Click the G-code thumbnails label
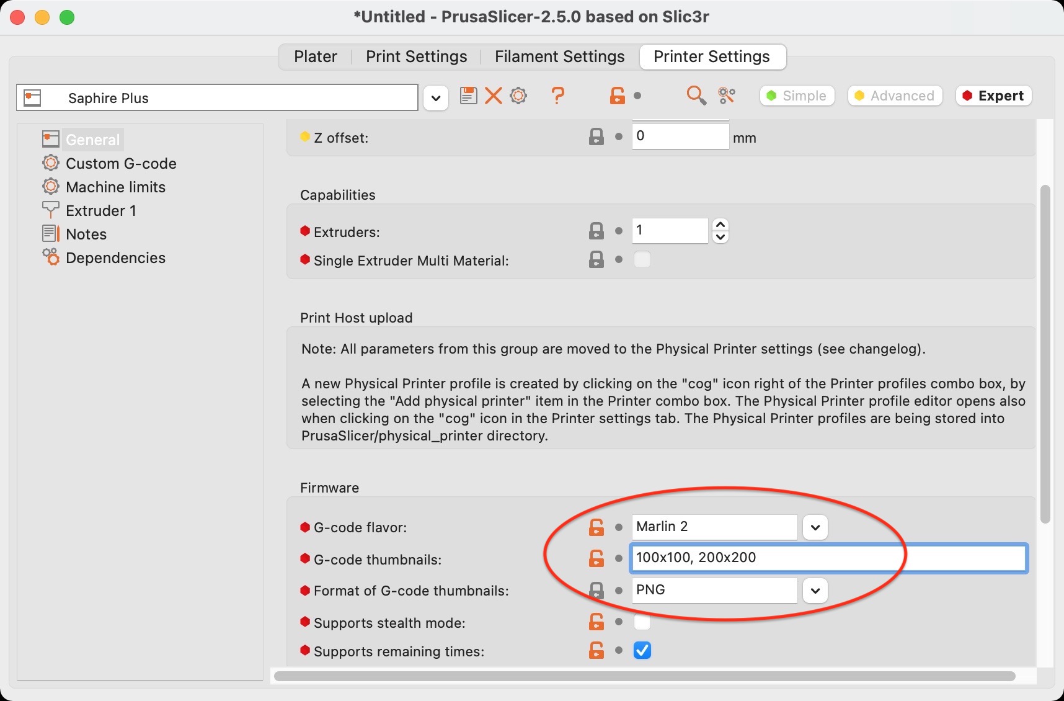Viewport: 1064px width, 701px height. [x=378, y=560]
